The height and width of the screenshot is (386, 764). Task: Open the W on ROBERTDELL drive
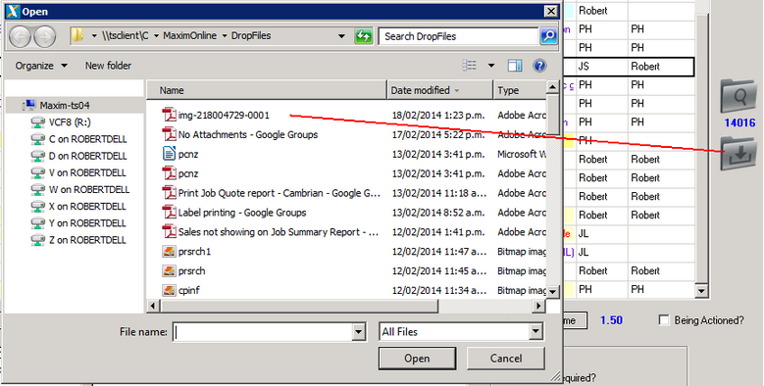80,189
